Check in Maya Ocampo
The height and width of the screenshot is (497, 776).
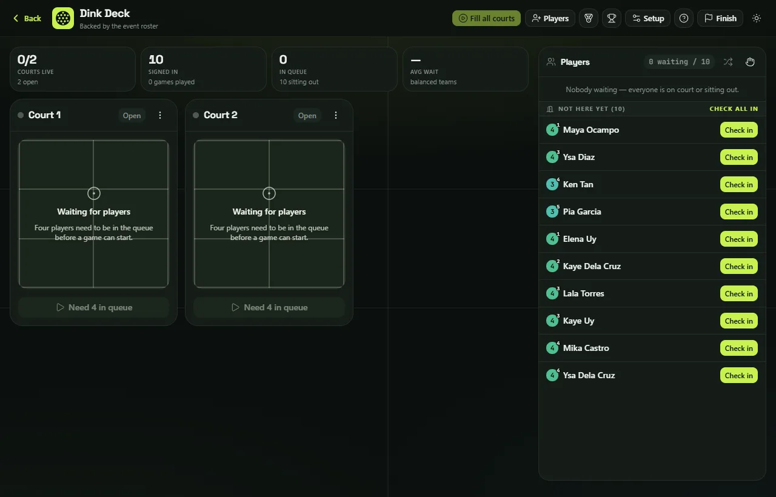(739, 130)
